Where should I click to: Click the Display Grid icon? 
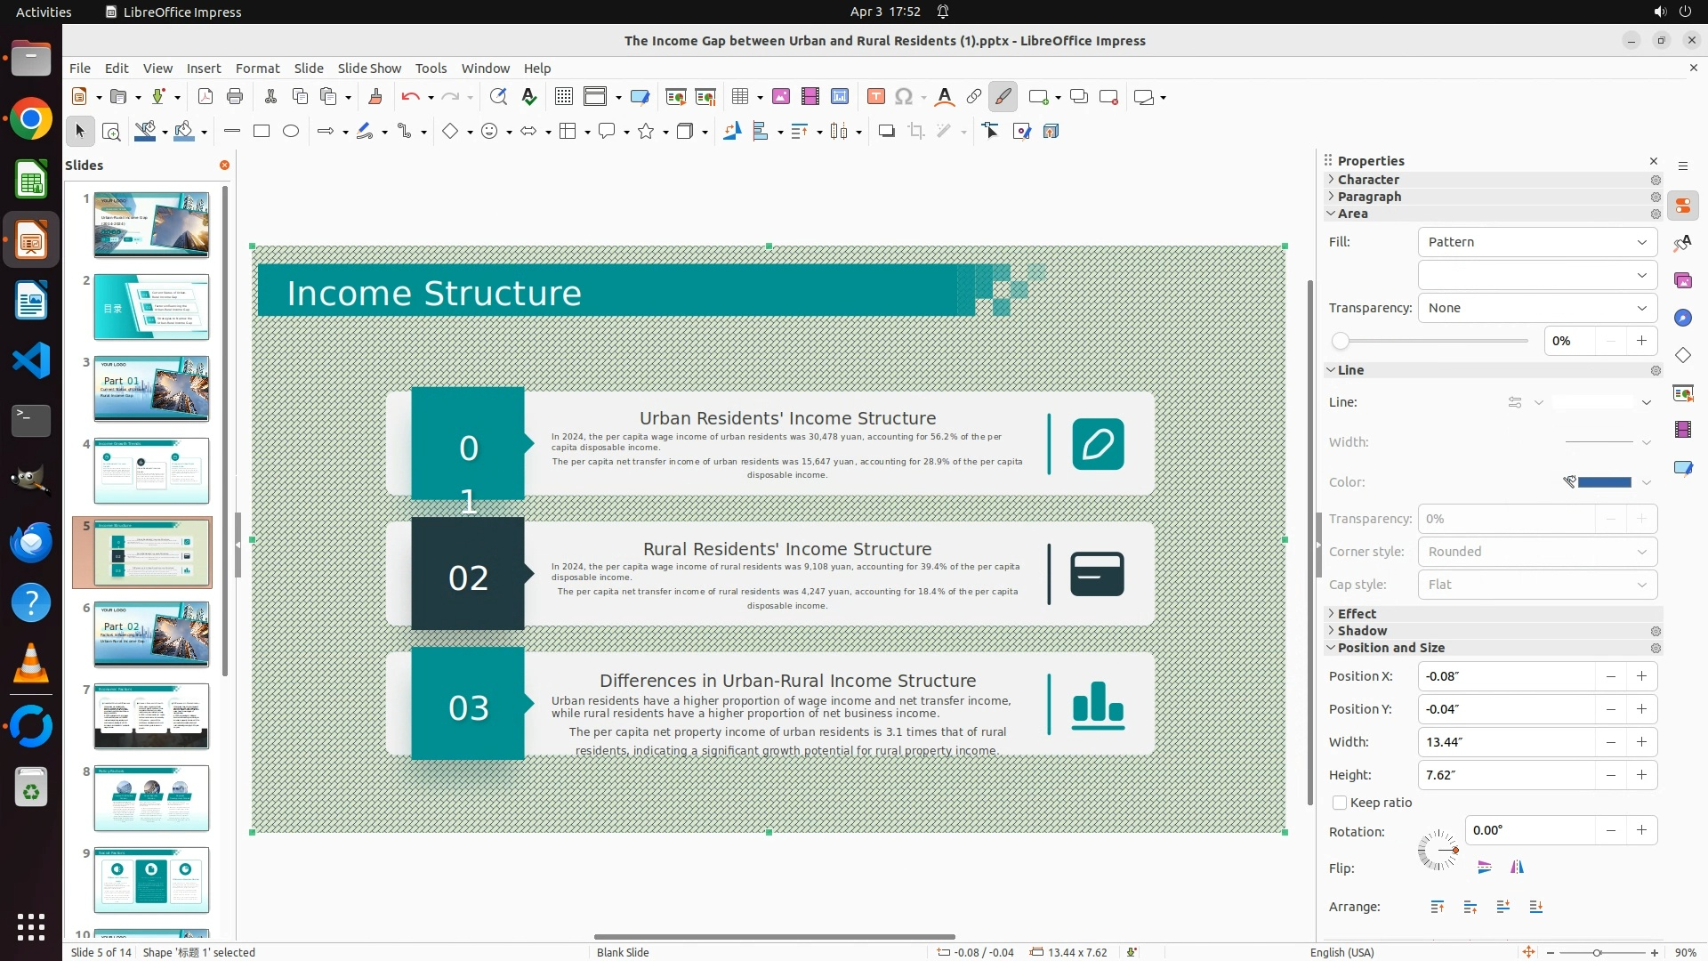[x=564, y=97]
